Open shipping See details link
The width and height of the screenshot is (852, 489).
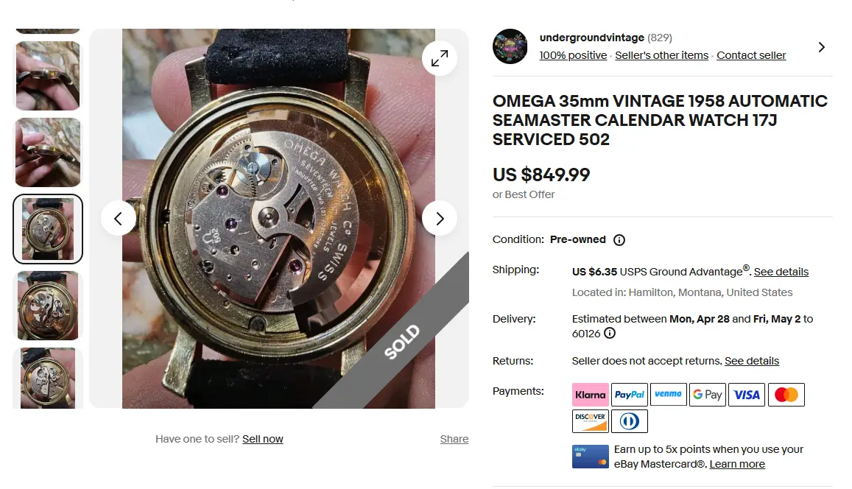pyautogui.click(x=781, y=272)
